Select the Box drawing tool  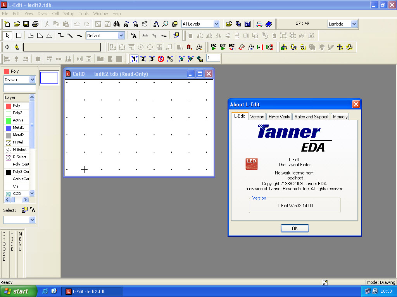pyautogui.click(x=19, y=36)
